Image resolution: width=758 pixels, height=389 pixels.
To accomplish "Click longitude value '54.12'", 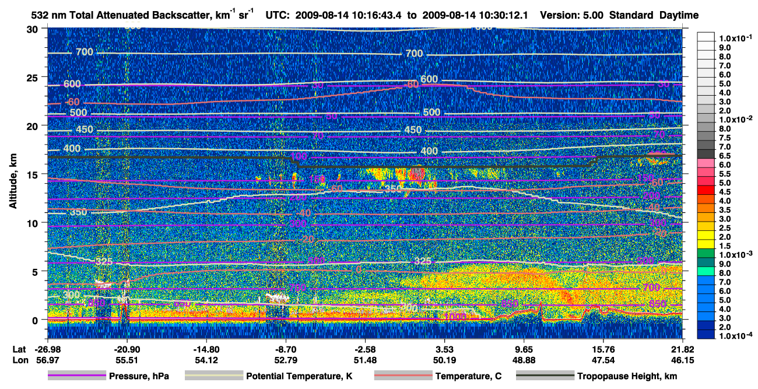I will click(x=206, y=360).
